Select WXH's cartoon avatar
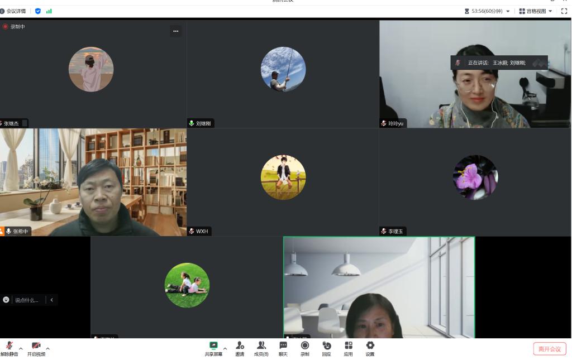The width and height of the screenshot is (572, 360). pos(283,177)
